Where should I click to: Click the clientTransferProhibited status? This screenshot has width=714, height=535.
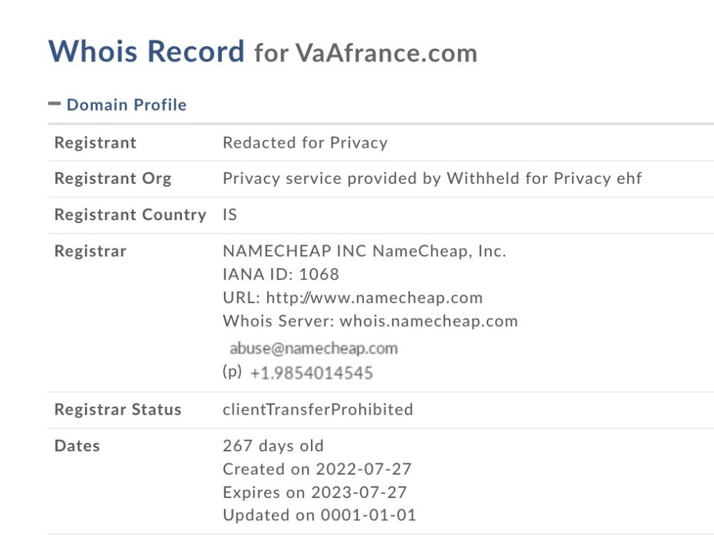click(318, 409)
